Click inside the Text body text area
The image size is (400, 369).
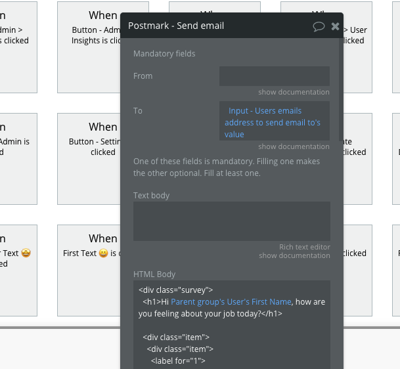(231, 221)
